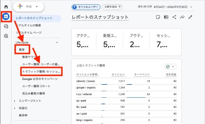205x124 pixels.
Task: Open ユーザー獲得: ユーザーの最... report
Action: click(x=41, y=64)
